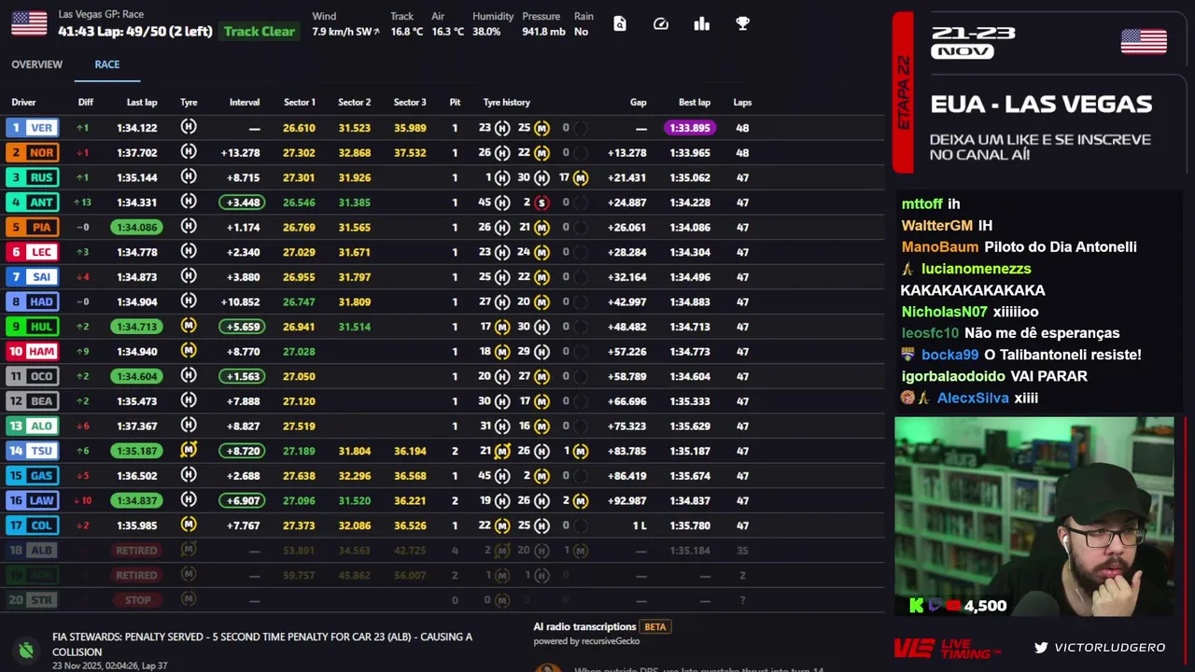Click the hard tyre icon in VER's Tyre column
This screenshot has height=672, width=1195.
(189, 127)
